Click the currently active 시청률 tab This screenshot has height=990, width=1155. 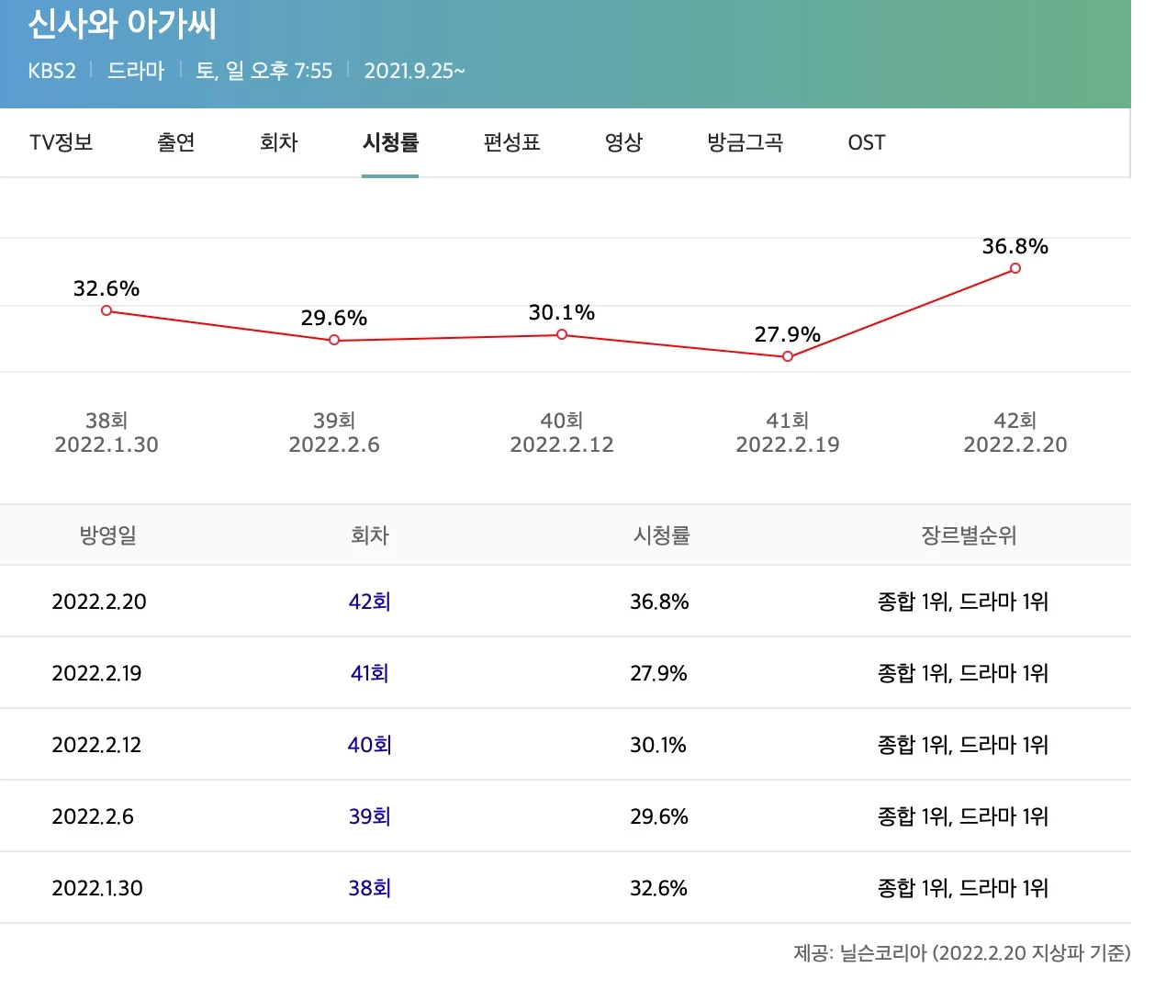point(389,142)
